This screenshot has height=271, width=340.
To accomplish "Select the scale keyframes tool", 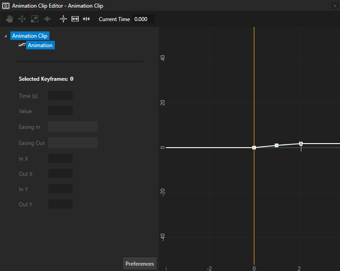I will click(34, 19).
